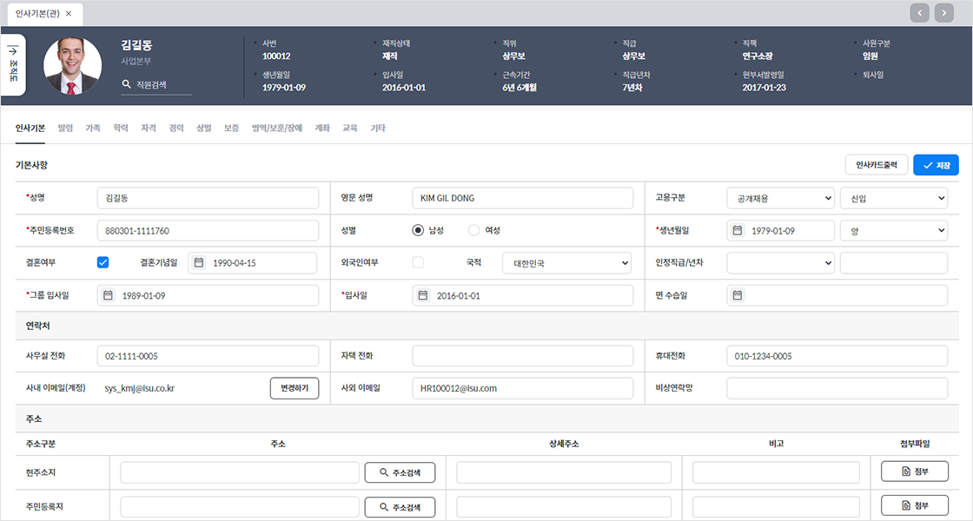Open the 조직도 side panel arrow
Viewport: 973px width, 521px height.
(x=13, y=51)
